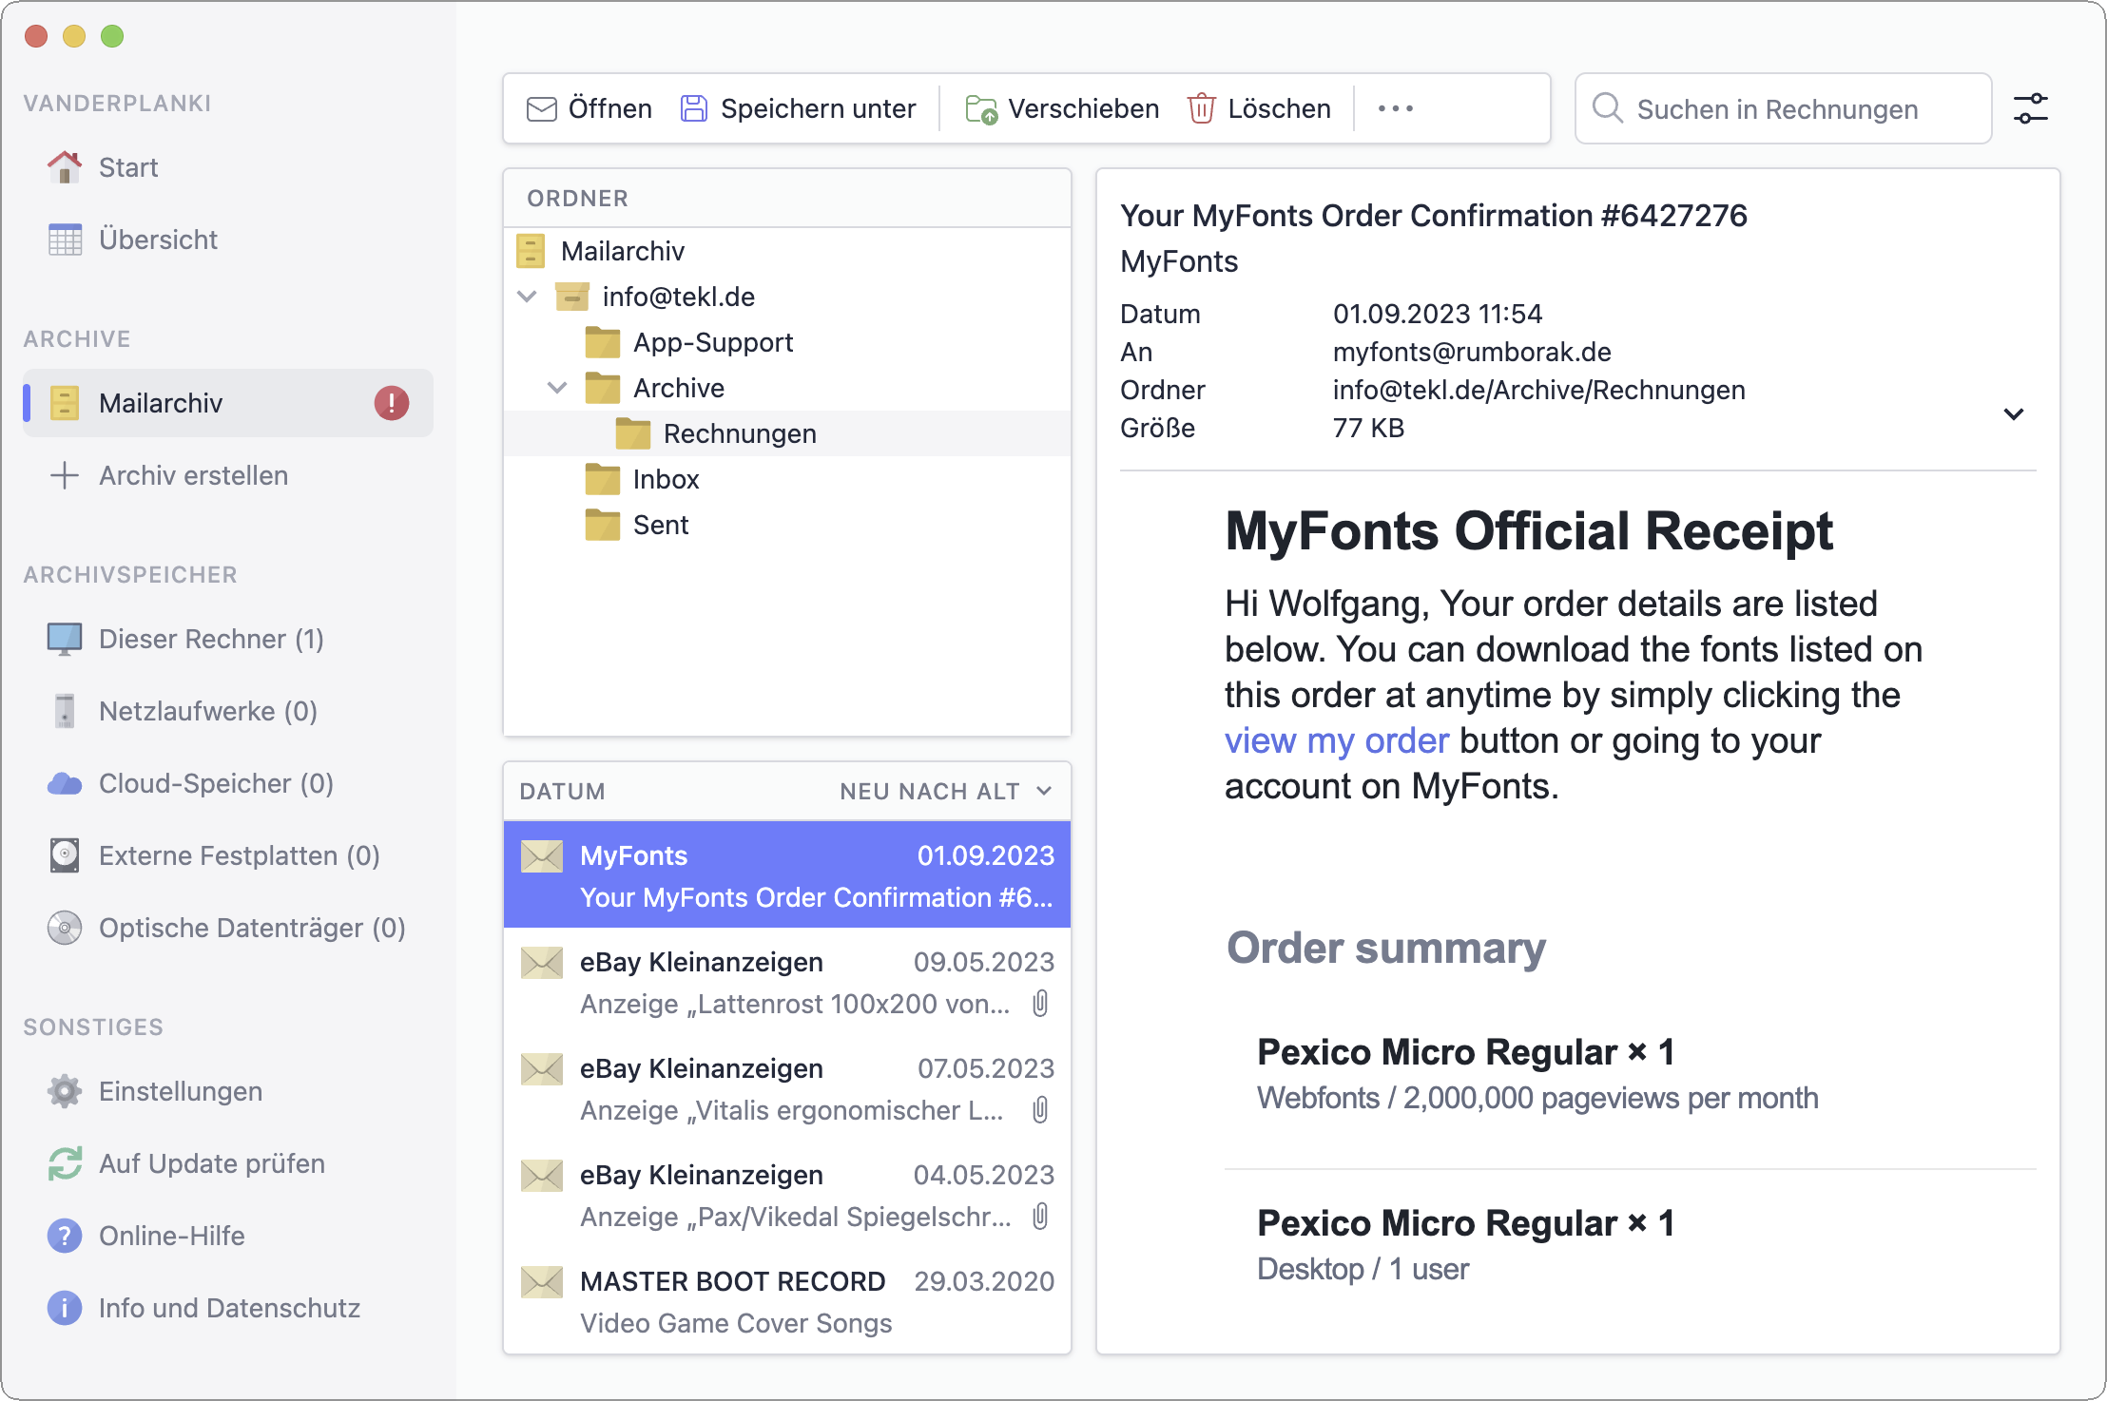Open the three-dots more actions menu
Screen dimensions: 2107x1401
1395,109
